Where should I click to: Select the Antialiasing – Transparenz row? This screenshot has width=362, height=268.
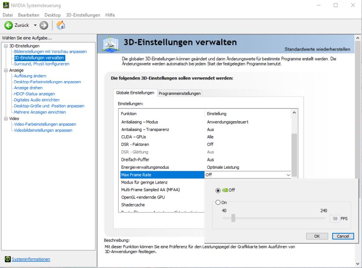(x=206, y=130)
